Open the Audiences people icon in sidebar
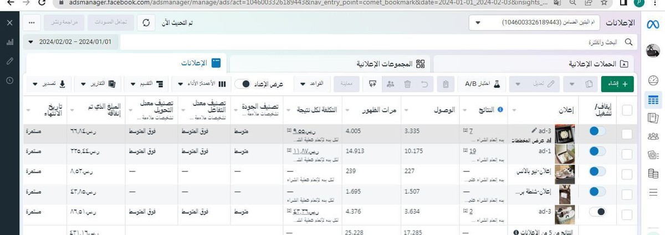Image resolution: width=665 pixels, height=235 pixels. [x=652, y=136]
